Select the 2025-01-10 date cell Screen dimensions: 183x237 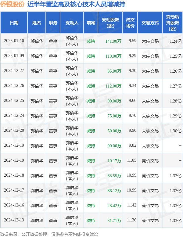14,41
